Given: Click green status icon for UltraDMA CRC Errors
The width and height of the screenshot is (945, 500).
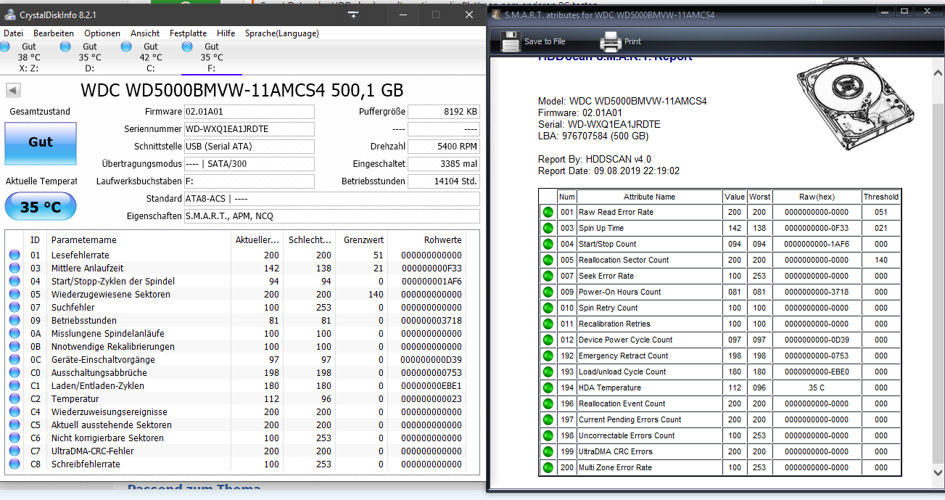Looking at the screenshot, I should 548,451.
